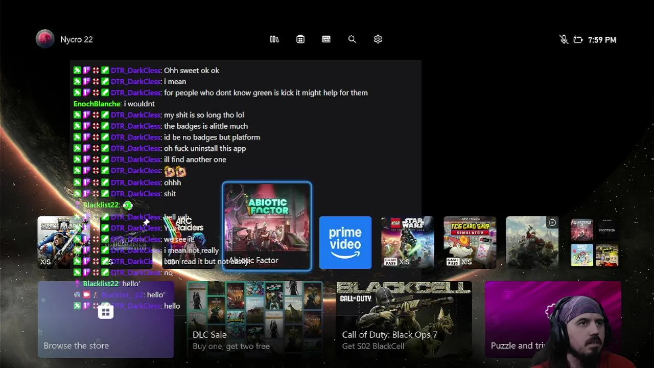654x368 pixels.
Task: Select the Blacklist22 green Xbox emote icon
Action: click(x=128, y=205)
